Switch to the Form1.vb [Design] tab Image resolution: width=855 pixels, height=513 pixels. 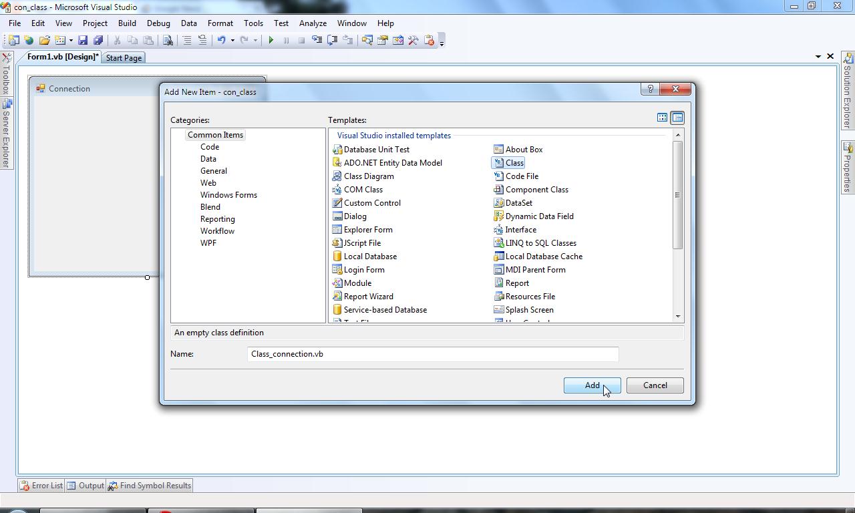[x=63, y=57]
